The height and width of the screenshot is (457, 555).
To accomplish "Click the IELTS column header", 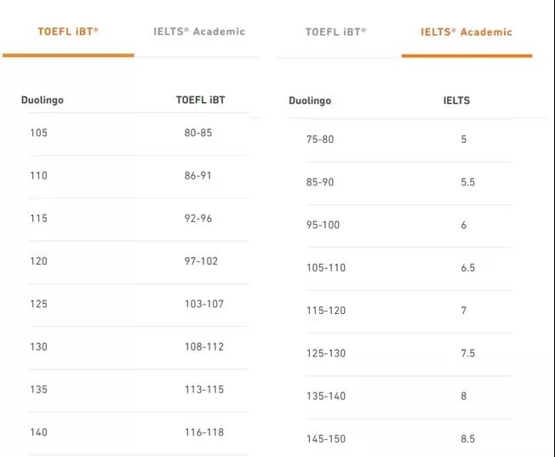I will coord(456,100).
